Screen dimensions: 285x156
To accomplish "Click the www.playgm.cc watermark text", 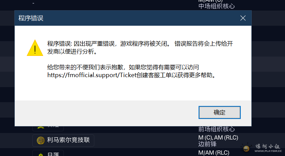I will 268,151.
